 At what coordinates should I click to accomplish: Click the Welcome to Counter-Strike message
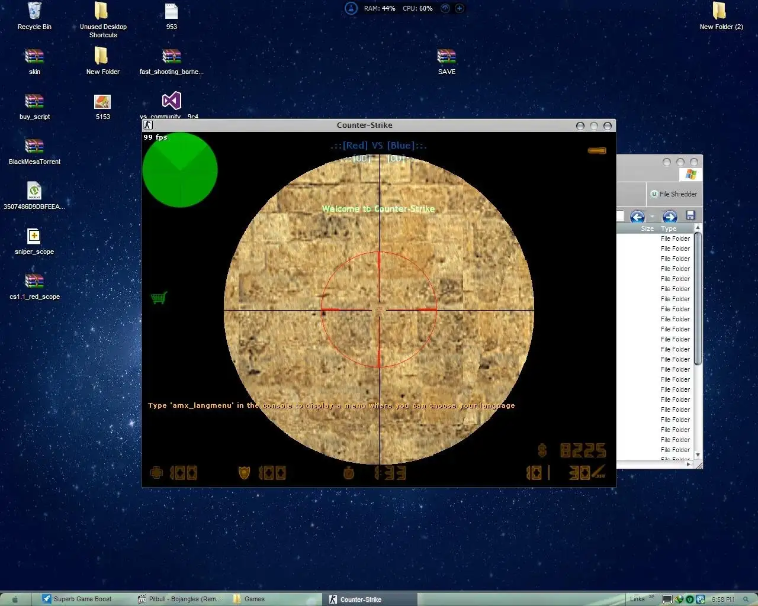click(x=378, y=209)
